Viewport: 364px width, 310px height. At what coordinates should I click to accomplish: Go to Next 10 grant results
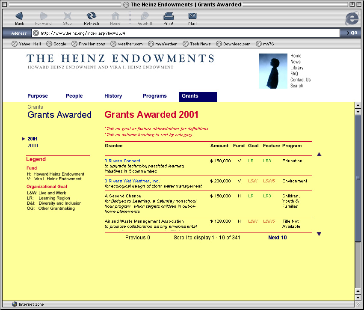pos(277,238)
